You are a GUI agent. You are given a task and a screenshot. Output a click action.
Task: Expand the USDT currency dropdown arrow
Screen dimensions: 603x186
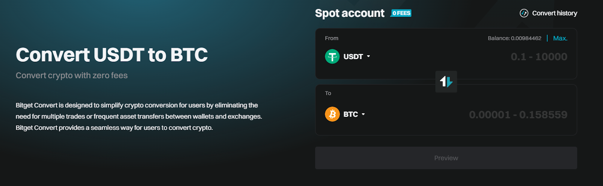point(369,56)
